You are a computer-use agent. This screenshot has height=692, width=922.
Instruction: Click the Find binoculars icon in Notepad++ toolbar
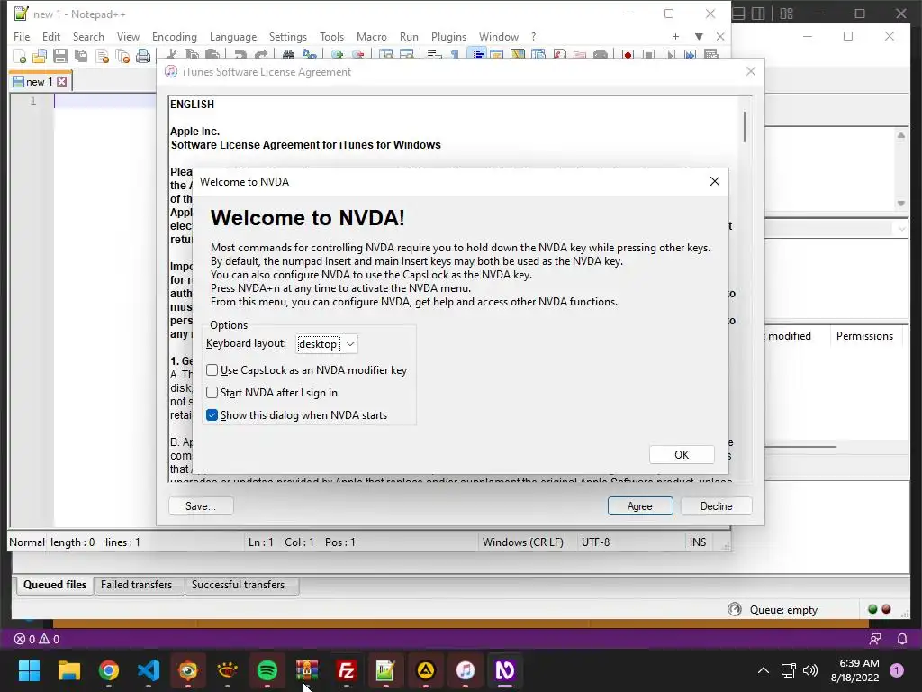[288, 55]
